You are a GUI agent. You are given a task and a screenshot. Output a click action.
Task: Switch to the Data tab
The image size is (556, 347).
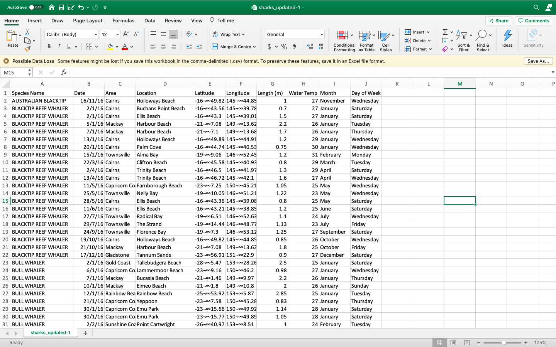tap(150, 20)
